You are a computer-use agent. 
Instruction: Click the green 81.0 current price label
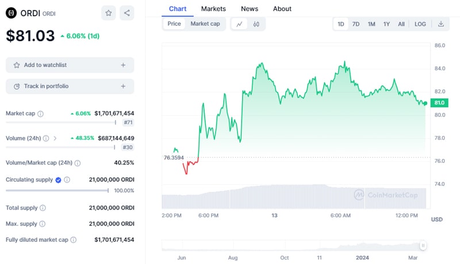[x=439, y=103]
